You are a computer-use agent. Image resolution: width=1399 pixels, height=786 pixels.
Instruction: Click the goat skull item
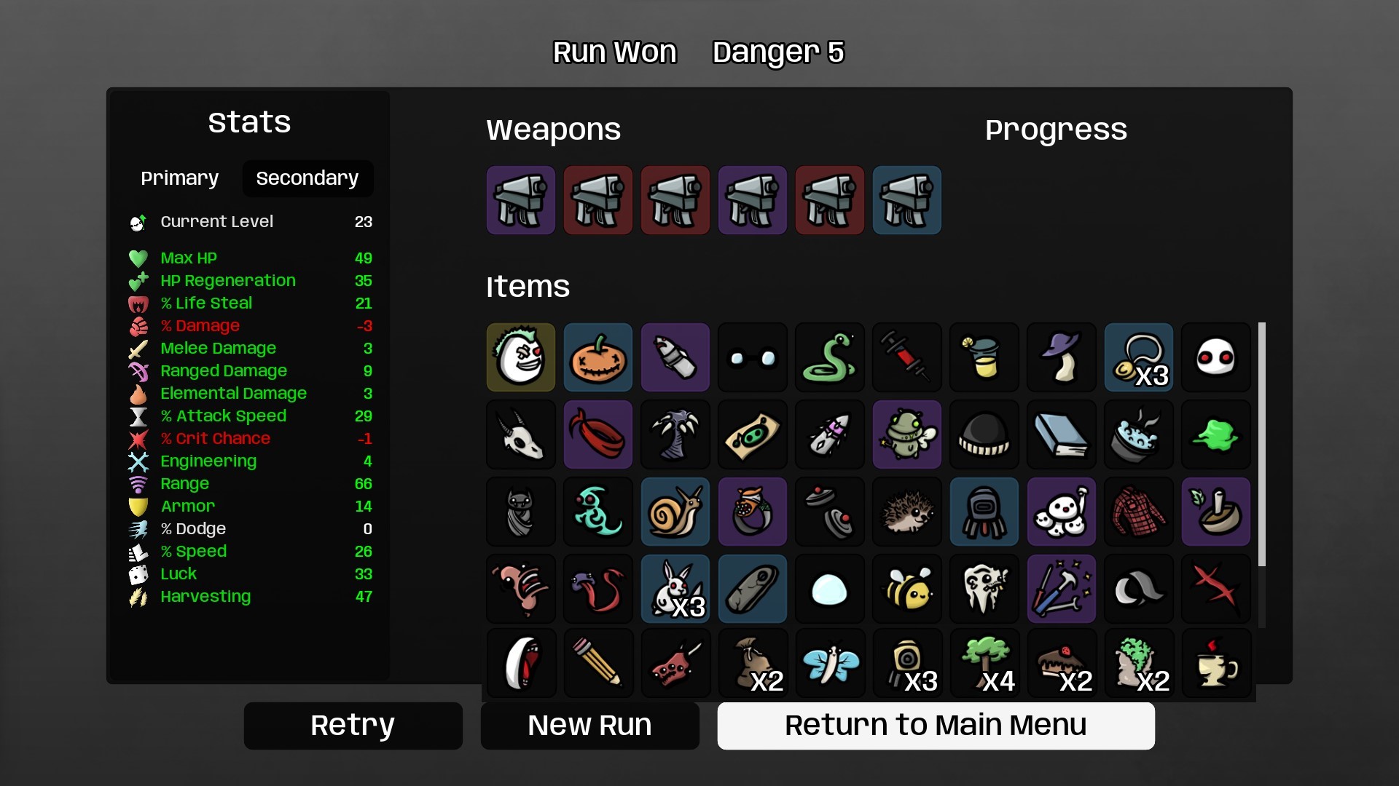(520, 434)
